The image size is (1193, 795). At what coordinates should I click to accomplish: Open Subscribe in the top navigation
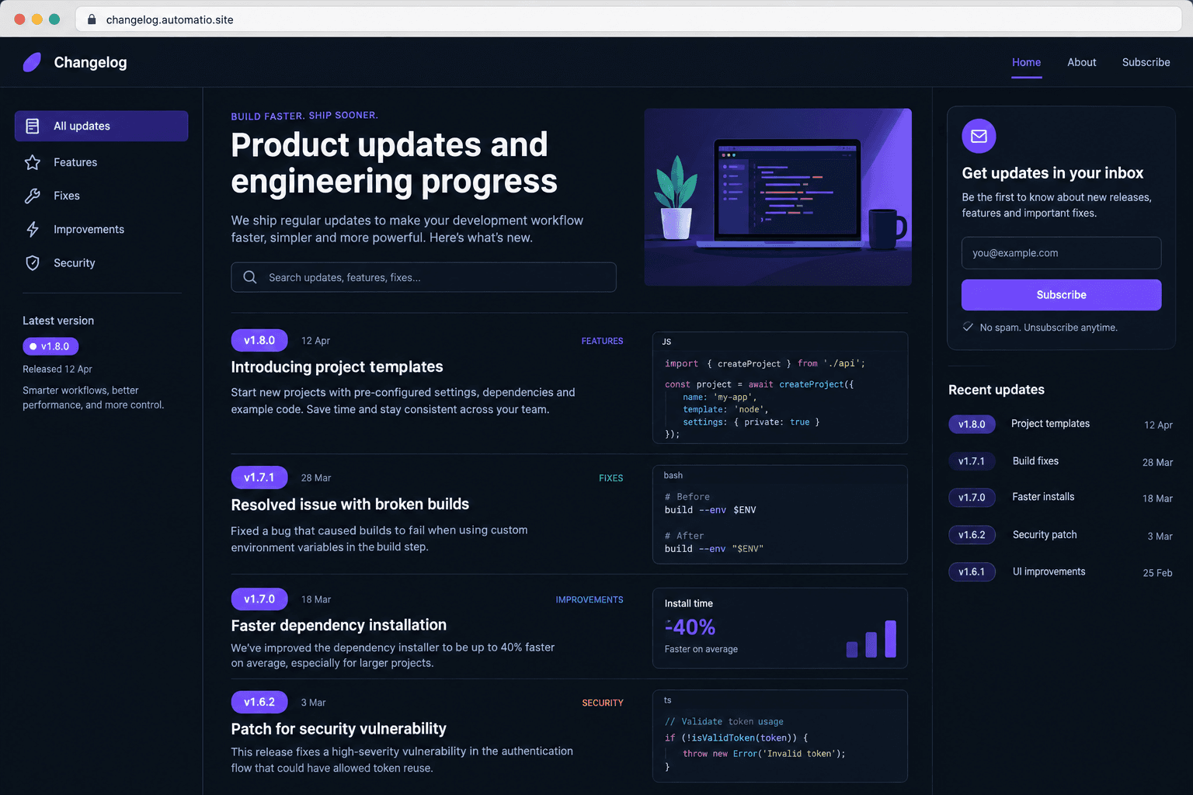1146,62
